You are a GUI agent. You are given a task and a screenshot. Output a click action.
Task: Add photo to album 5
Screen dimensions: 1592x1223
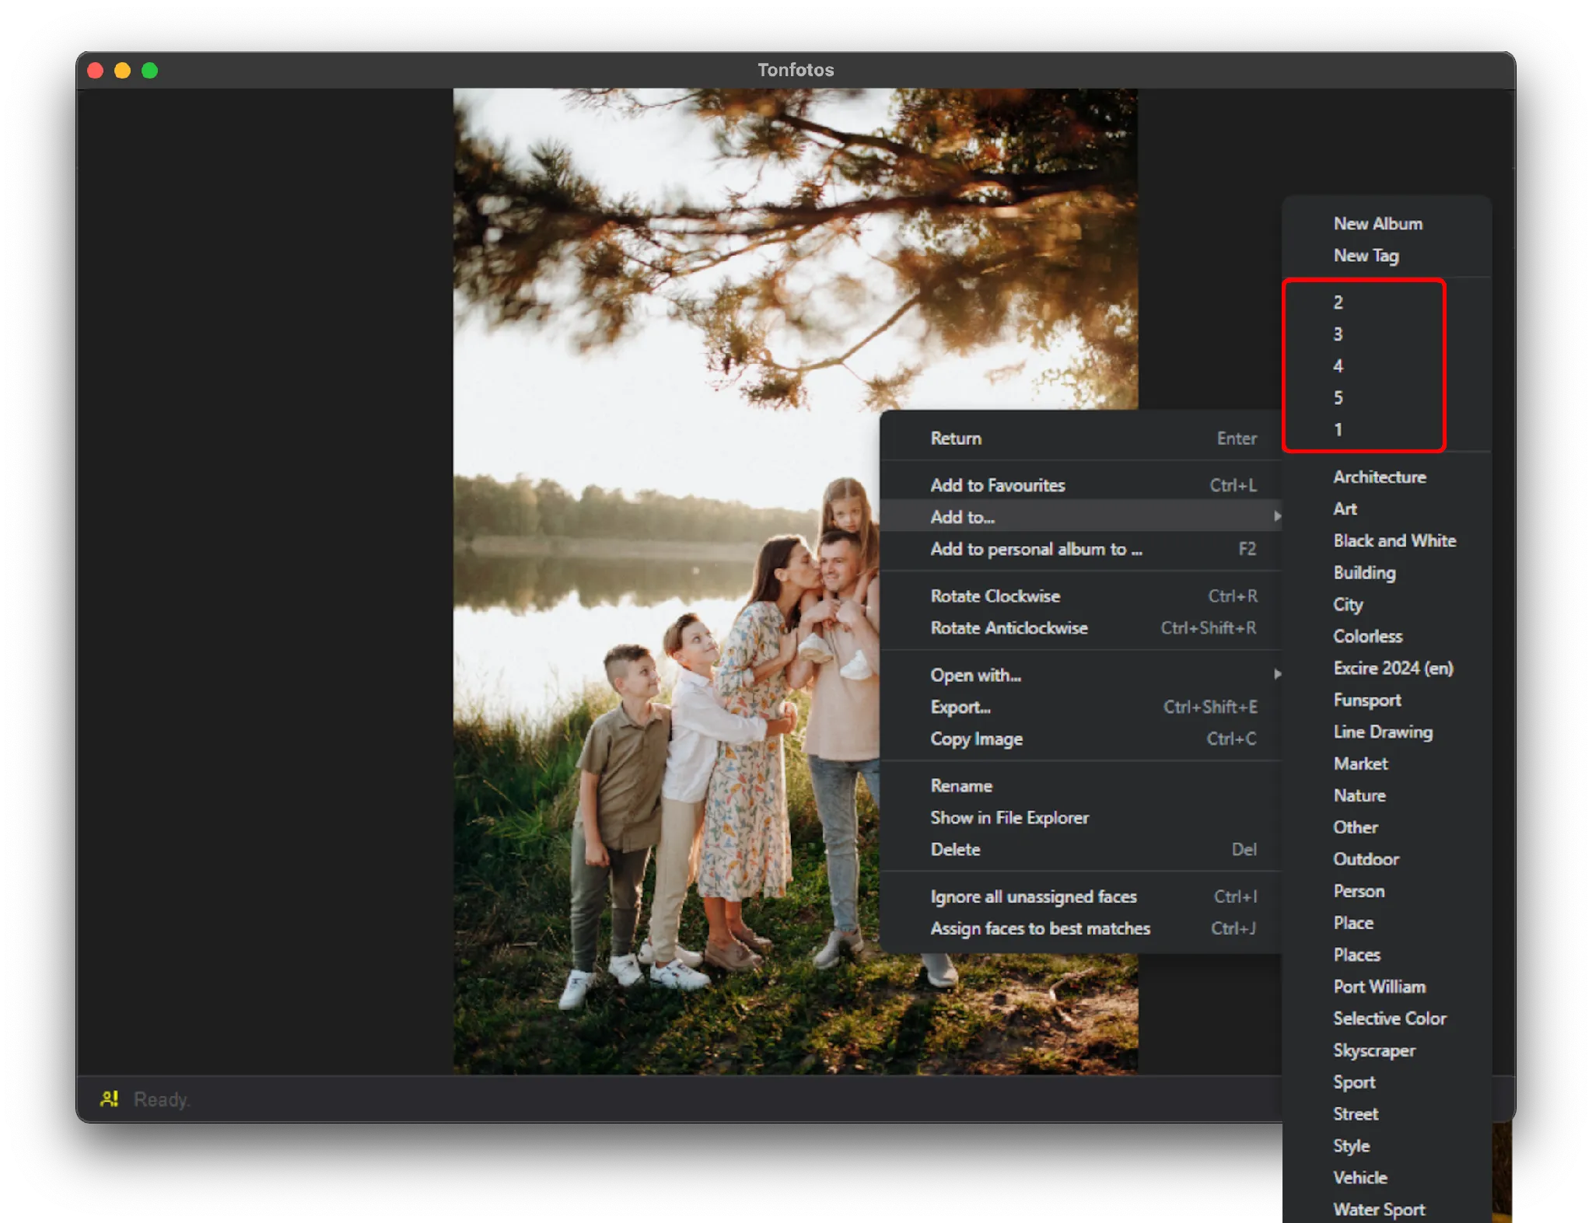[x=1387, y=397]
